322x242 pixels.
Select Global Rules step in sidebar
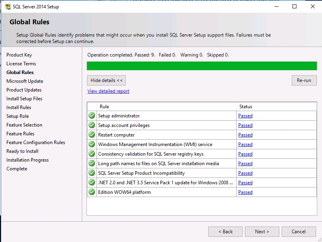tap(20, 72)
